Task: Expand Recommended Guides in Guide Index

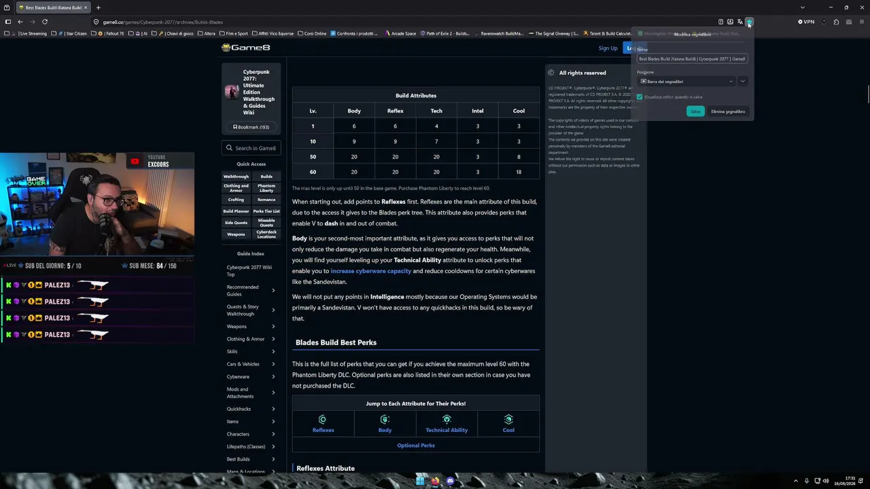Action: (273, 291)
